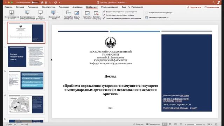Switch to Reading view icon in status bar
The width and height of the screenshot is (224, 126).
(175, 124)
